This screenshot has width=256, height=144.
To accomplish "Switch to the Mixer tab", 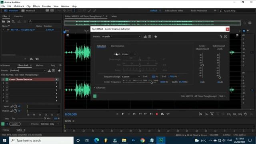I will [x=114, y=16].
